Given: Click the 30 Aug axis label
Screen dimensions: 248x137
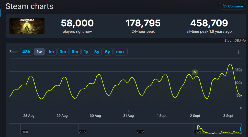Looking at the screenshot, I should [x=95, y=116].
